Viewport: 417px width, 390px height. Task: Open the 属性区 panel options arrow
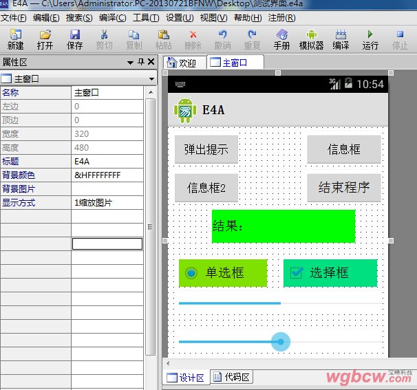click(x=130, y=63)
